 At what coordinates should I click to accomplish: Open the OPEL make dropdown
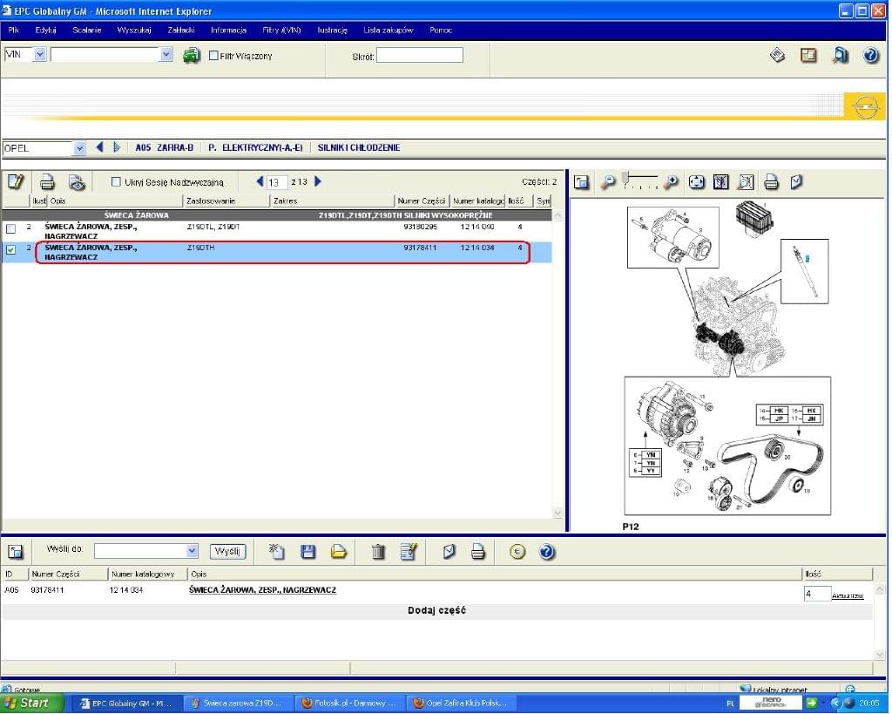[x=79, y=148]
